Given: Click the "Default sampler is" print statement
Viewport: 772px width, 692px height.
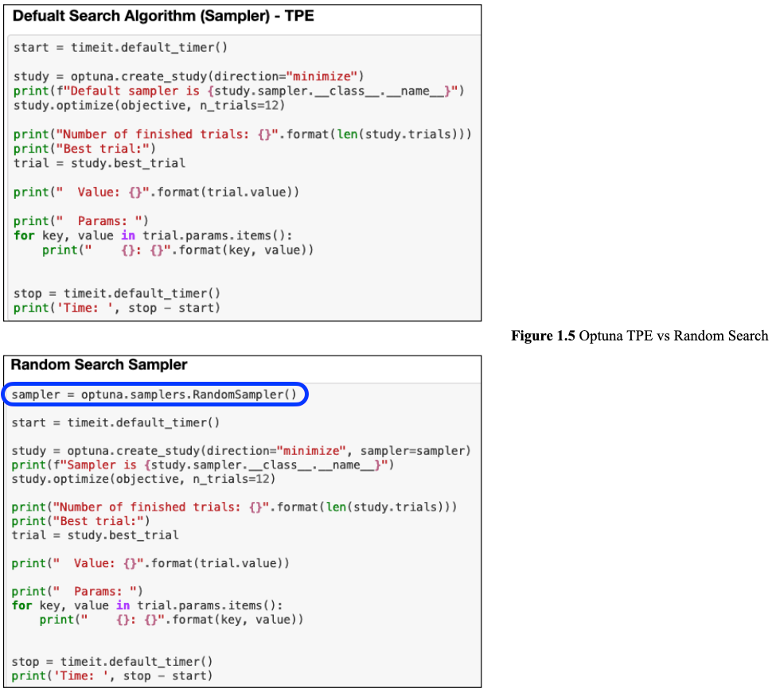Looking at the screenshot, I should (x=238, y=91).
